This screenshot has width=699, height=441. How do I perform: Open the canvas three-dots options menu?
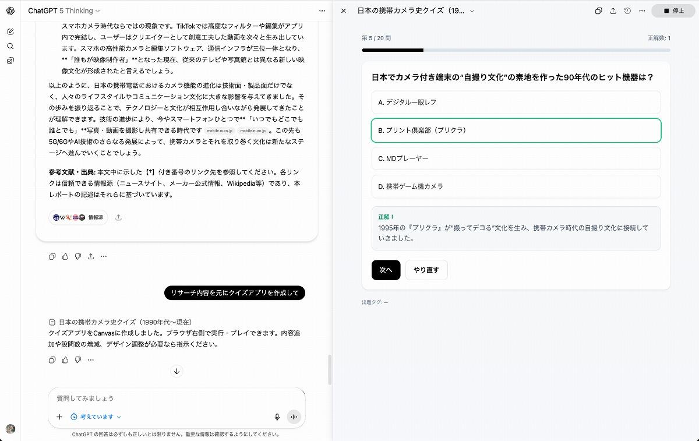point(642,10)
